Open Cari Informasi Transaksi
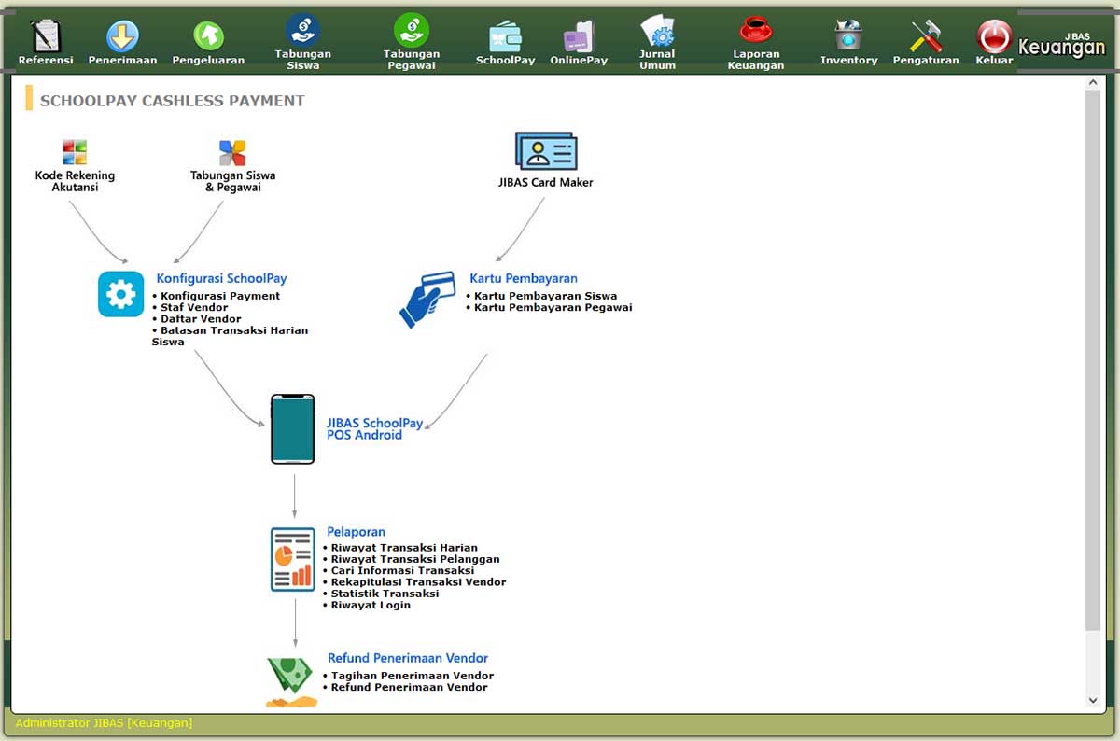Viewport: 1120px width, 741px height. point(402,570)
